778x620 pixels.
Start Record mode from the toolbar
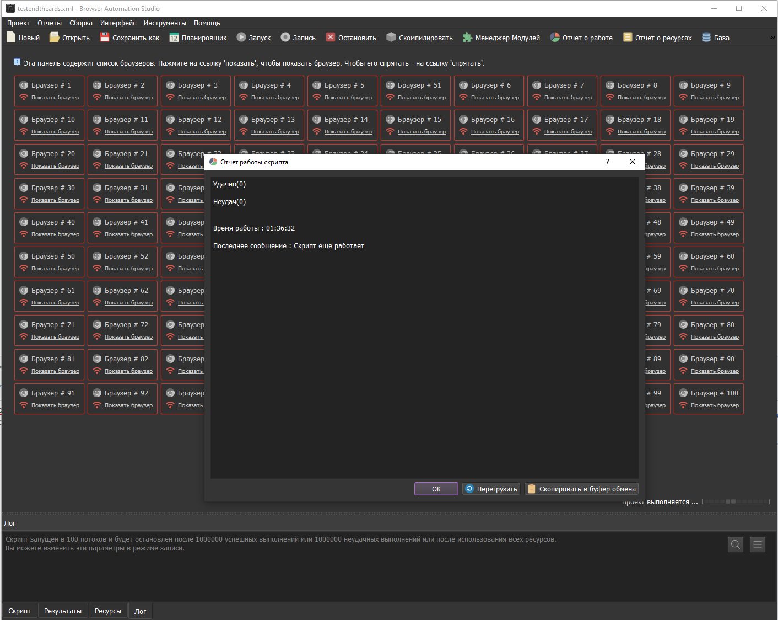click(x=285, y=38)
